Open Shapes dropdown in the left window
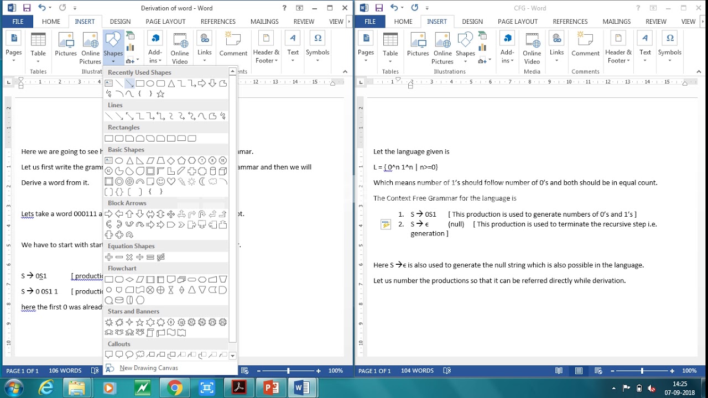The width and height of the screenshot is (708, 398). (113, 49)
